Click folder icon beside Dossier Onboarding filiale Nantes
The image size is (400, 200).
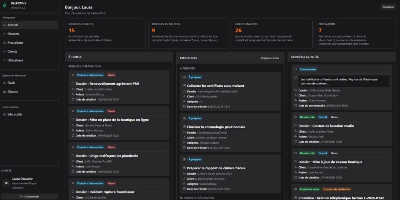296,90
